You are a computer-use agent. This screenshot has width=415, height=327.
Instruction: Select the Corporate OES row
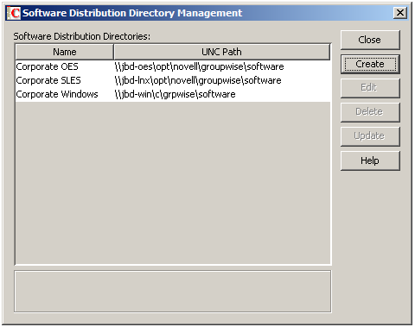(173, 66)
